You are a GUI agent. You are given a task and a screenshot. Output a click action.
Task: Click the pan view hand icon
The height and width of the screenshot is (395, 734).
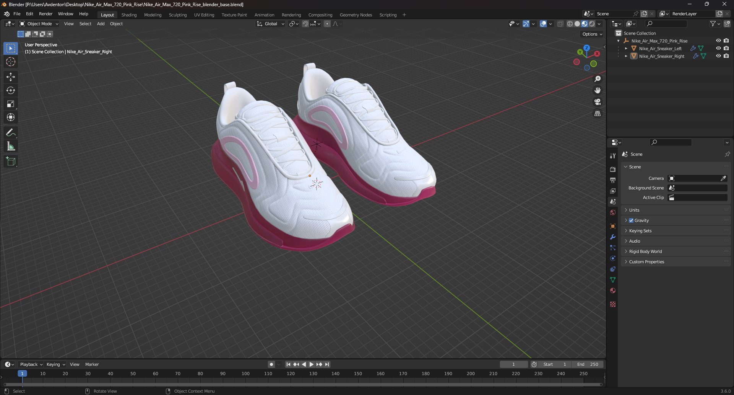click(x=598, y=90)
